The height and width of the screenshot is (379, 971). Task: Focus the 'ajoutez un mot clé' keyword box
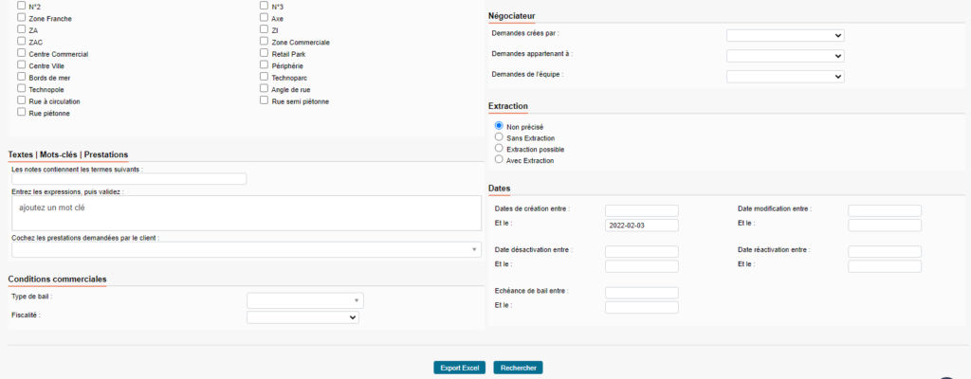point(247,212)
